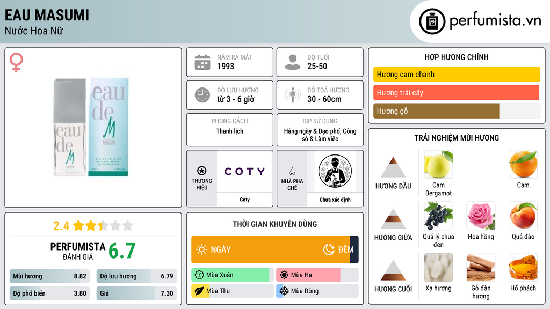Viewport: 550px width, 309px height.
Task: Click the flower icon for Mùa Xuân
Action: (x=199, y=275)
